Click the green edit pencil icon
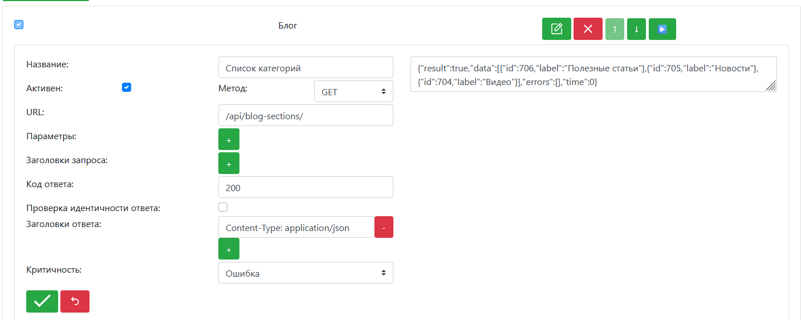The width and height of the screenshot is (801, 320). pyautogui.click(x=556, y=29)
